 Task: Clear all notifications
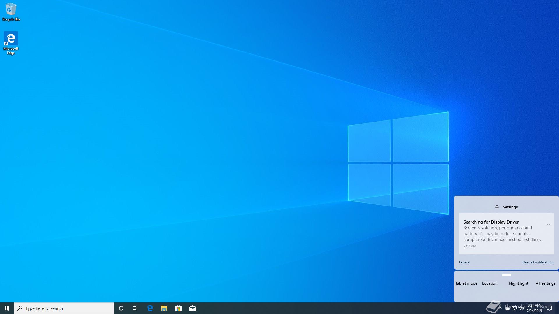[x=537, y=262]
